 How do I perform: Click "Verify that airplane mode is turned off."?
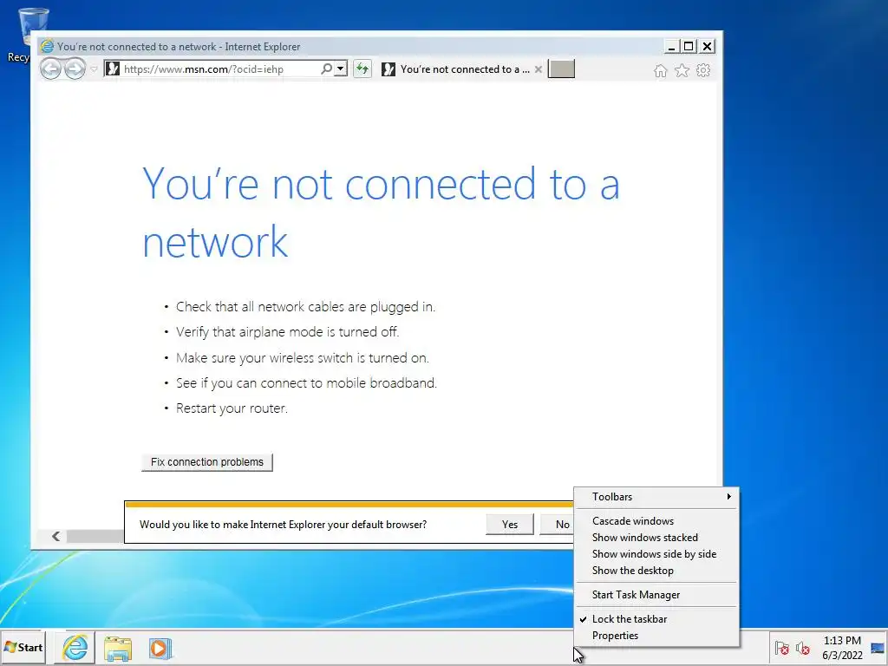287,332
